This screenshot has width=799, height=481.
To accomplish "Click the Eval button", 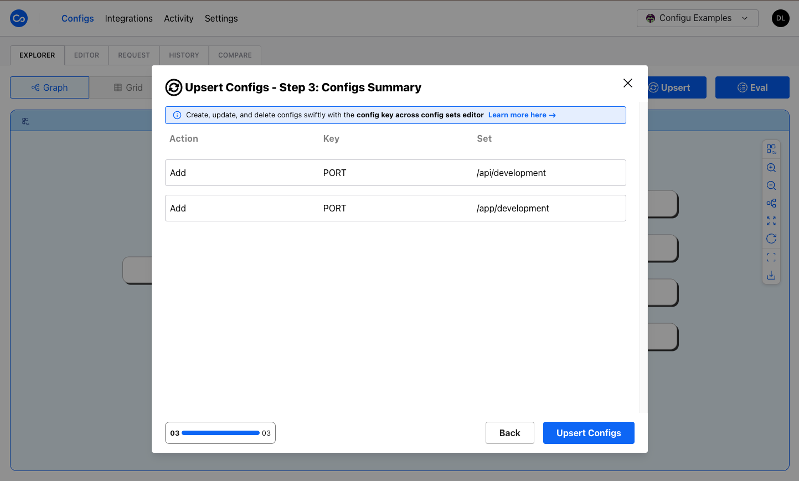I will 752,87.
